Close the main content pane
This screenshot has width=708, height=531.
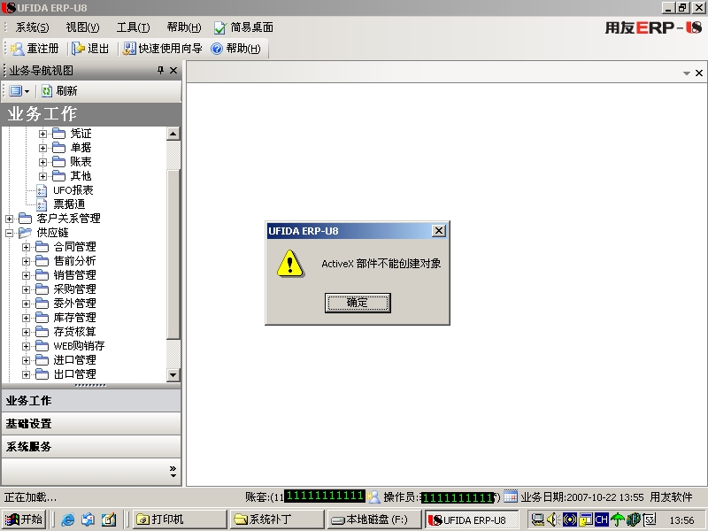[x=699, y=73]
